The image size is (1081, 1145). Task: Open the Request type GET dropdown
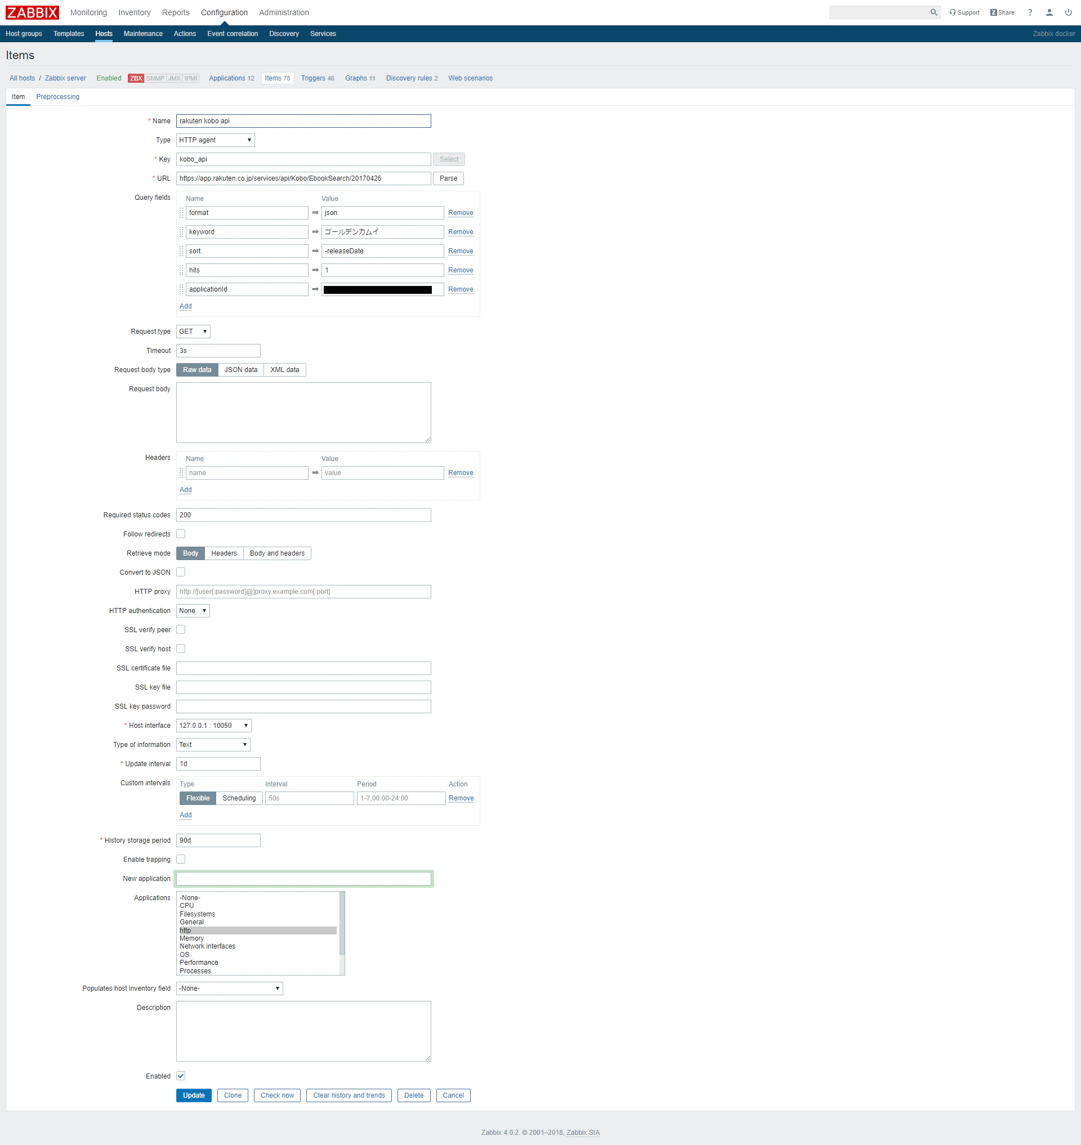click(x=193, y=332)
